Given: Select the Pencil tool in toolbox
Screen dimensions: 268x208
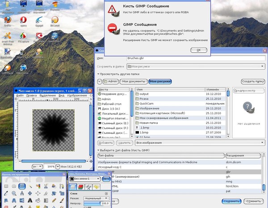Looking at the screenshot, I should point(54,200).
